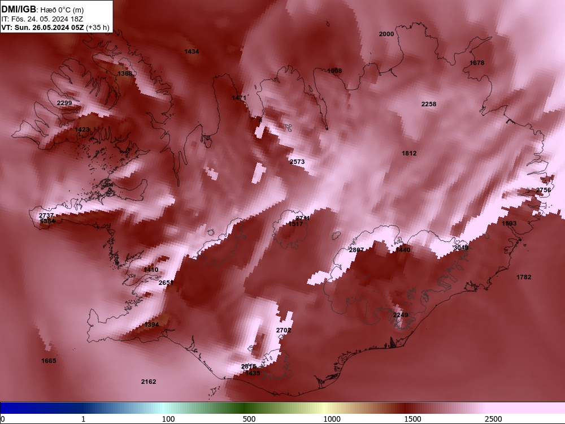Click the 'VT: Sun. 26.05.2024 05Z (+35 h)' line
Image resolution: width=565 pixels, height=424 pixels.
[x=55, y=27]
